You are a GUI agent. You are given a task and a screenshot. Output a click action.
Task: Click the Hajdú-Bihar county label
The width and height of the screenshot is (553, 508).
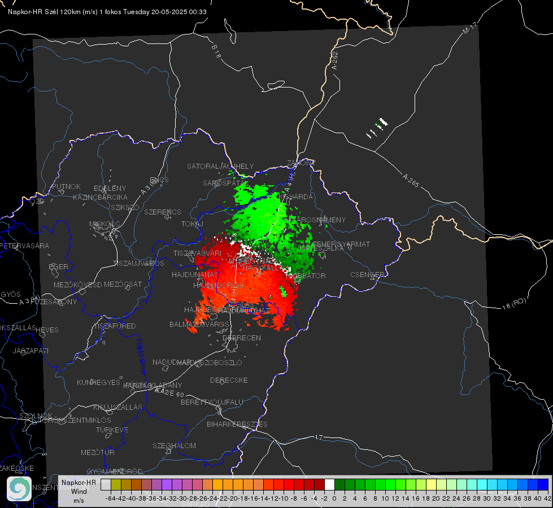(141, 357)
